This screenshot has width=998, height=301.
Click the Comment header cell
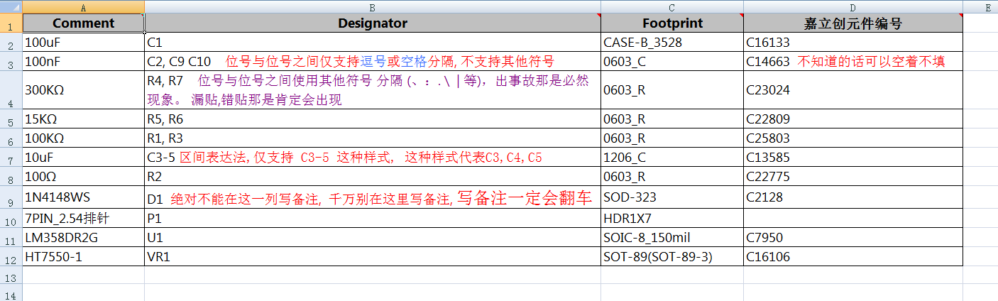click(84, 23)
